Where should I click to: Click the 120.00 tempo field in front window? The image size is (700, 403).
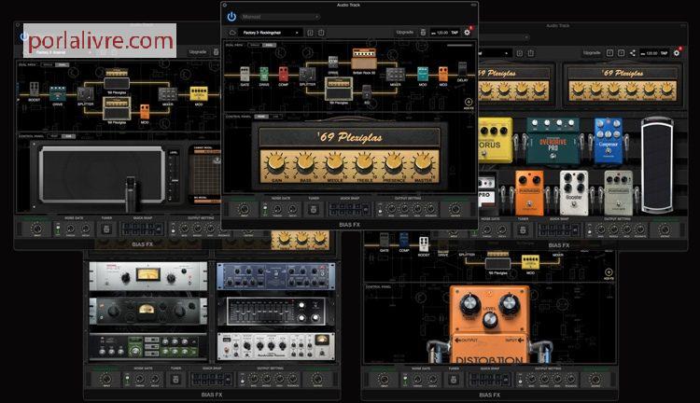[441, 33]
